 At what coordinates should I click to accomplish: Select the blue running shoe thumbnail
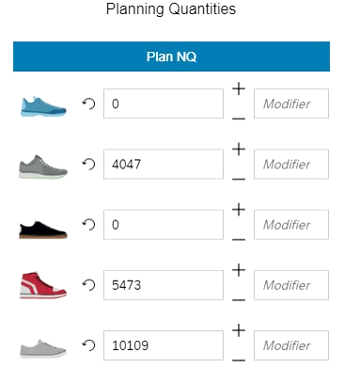click(43, 106)
